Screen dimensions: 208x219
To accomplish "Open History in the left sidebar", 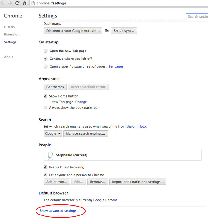I will pyautogui.click(x=10, y=27).
